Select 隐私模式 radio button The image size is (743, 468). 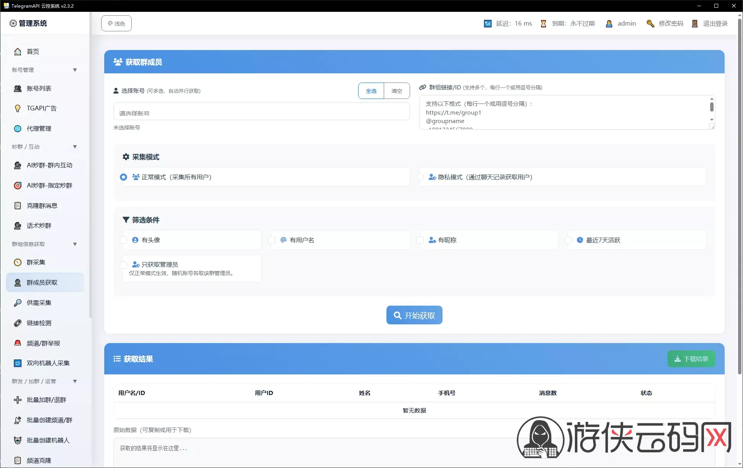pos(420,177)
